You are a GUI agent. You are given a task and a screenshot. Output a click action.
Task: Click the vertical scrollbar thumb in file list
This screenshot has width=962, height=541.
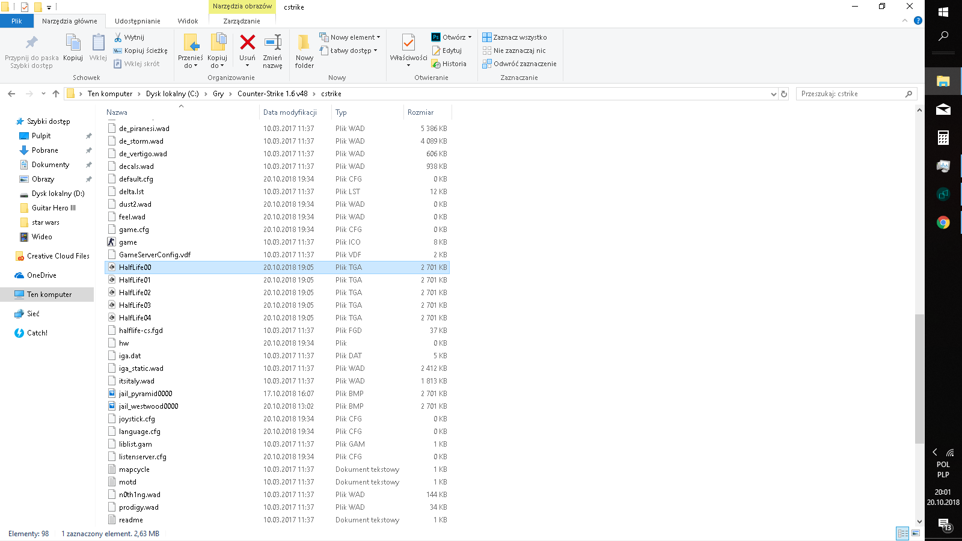click(919, 379)
